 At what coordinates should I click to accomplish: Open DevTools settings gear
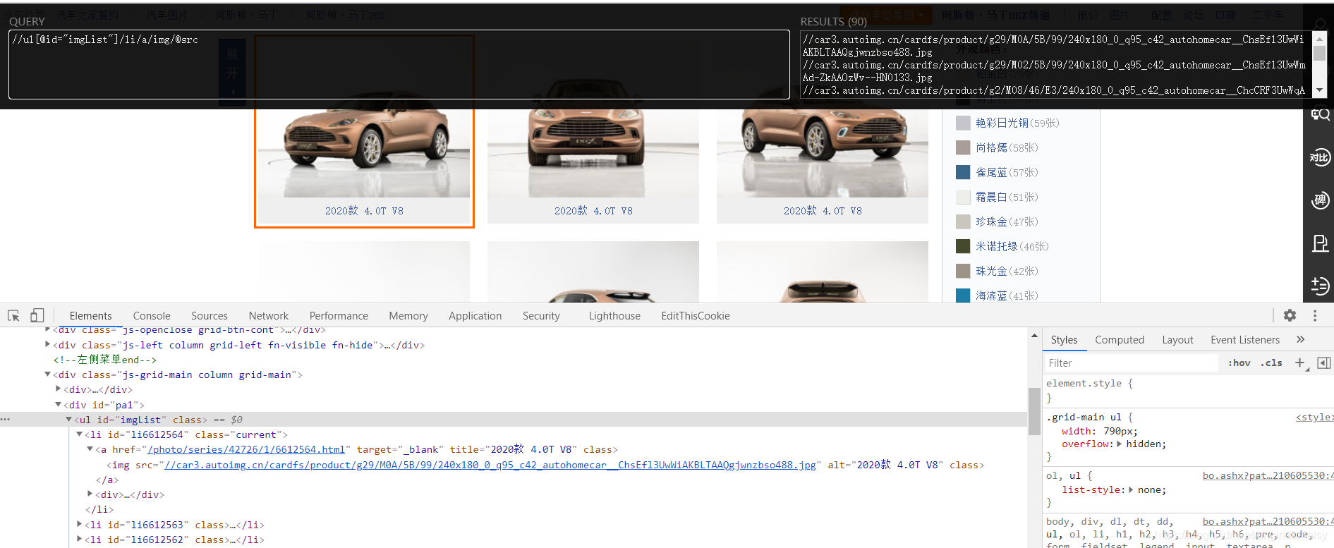point(1290,315)
